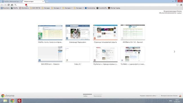Viewport: 183px width, 103px height.
Task: Open the AMXBans Gm 1.6 thumbnail
Action: coord(133,32)
